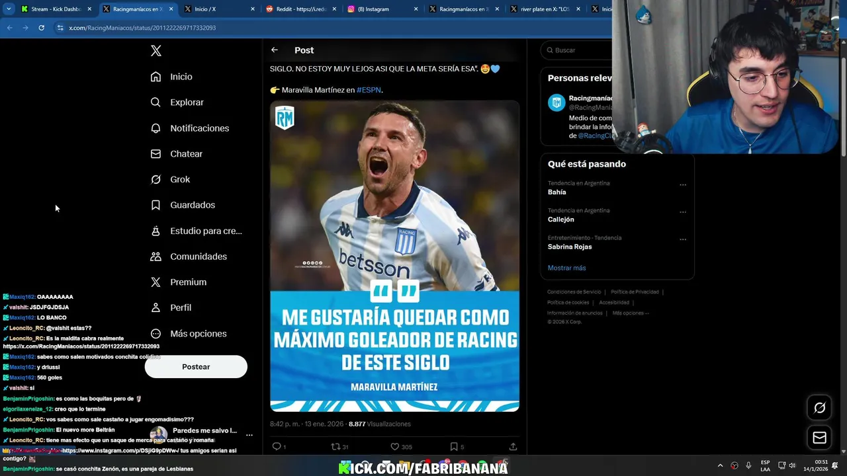Screen dimensions: 847x476
Task: Click 8.877 Visualizaciones count
Action: (380, 424)
